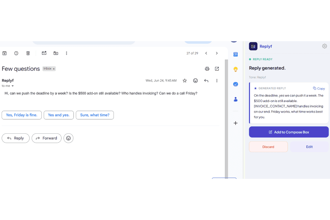Report this email as spam
This screenshot has height=220, width=330.
(x=16, y=53)
